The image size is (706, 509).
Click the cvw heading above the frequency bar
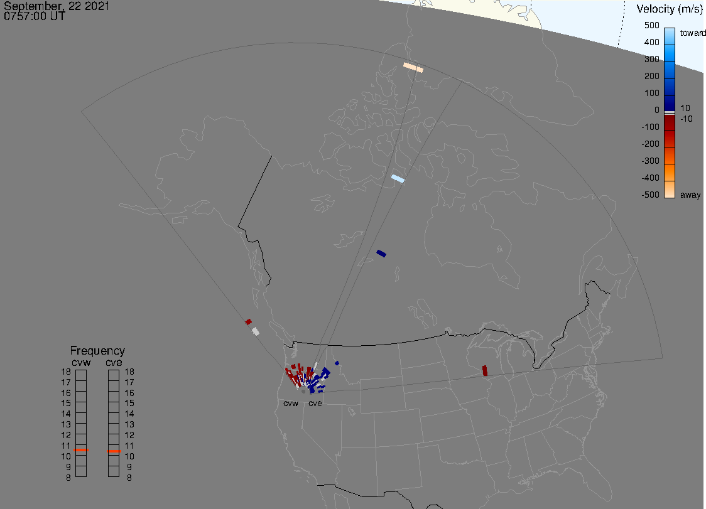(x=81, y=362)
